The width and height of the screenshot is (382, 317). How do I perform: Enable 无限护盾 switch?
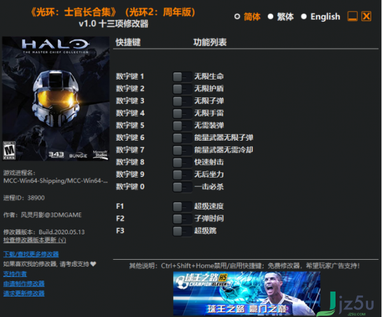182,89
